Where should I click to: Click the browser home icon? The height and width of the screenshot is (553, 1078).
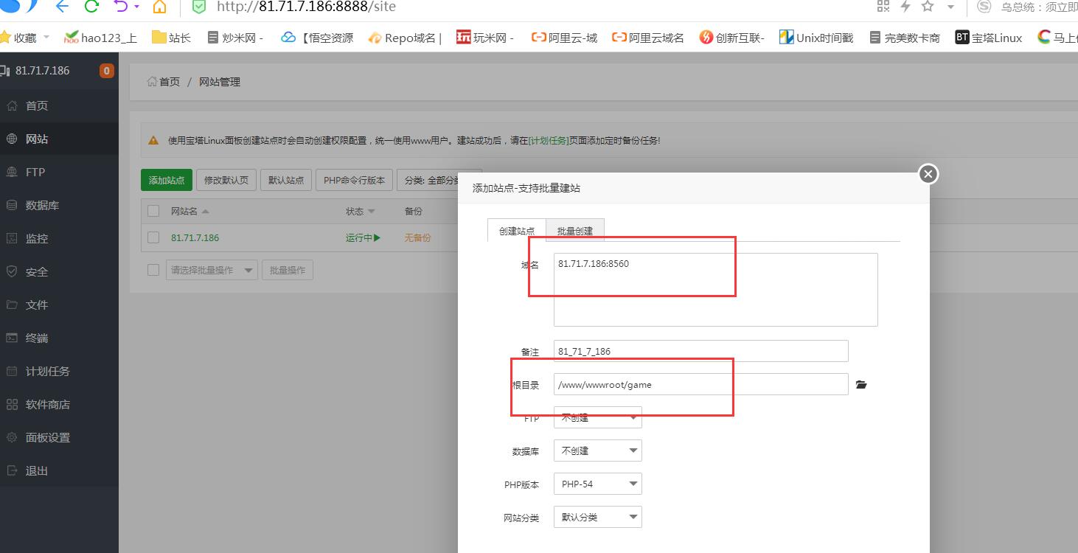pyautogui.click(x=159, y=7)
